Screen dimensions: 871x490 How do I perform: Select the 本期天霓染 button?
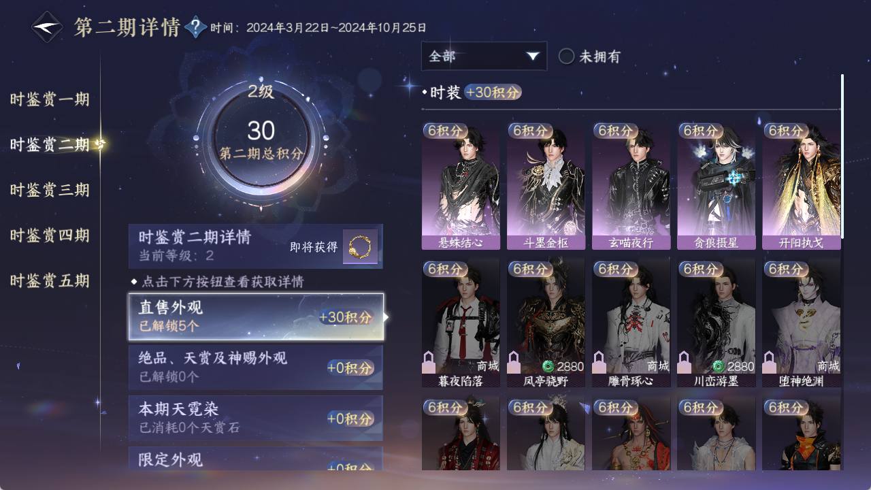coord(256,418)
